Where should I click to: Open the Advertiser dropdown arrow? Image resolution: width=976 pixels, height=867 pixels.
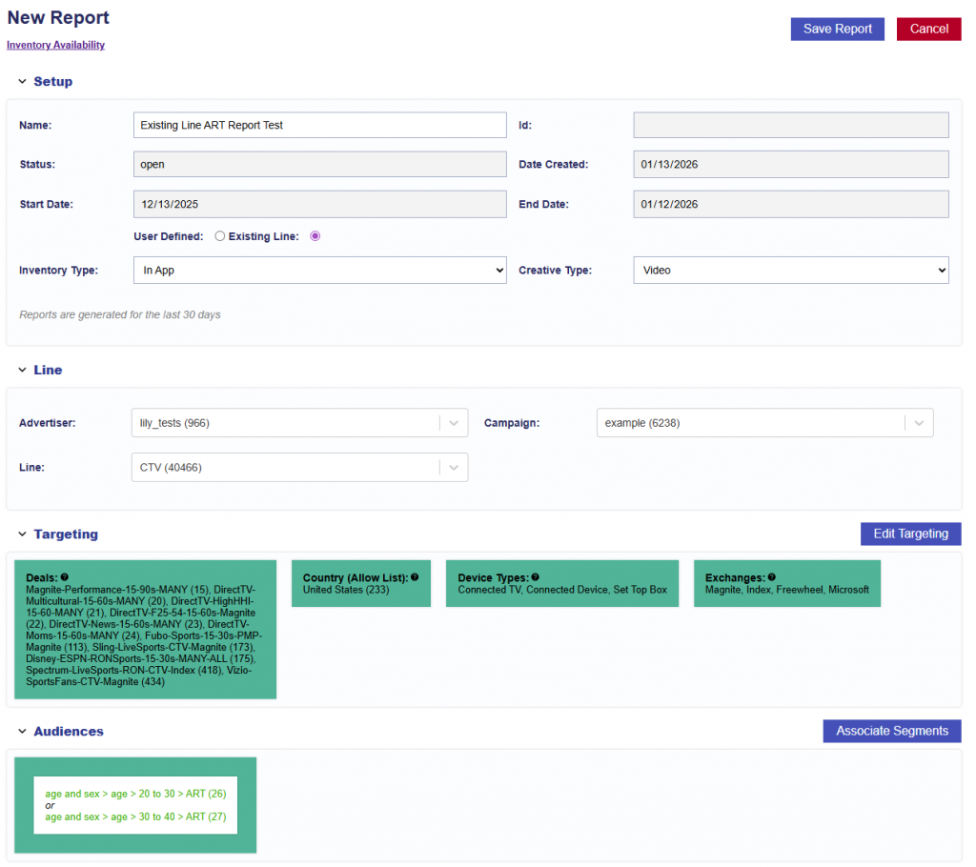pos(454,423)
